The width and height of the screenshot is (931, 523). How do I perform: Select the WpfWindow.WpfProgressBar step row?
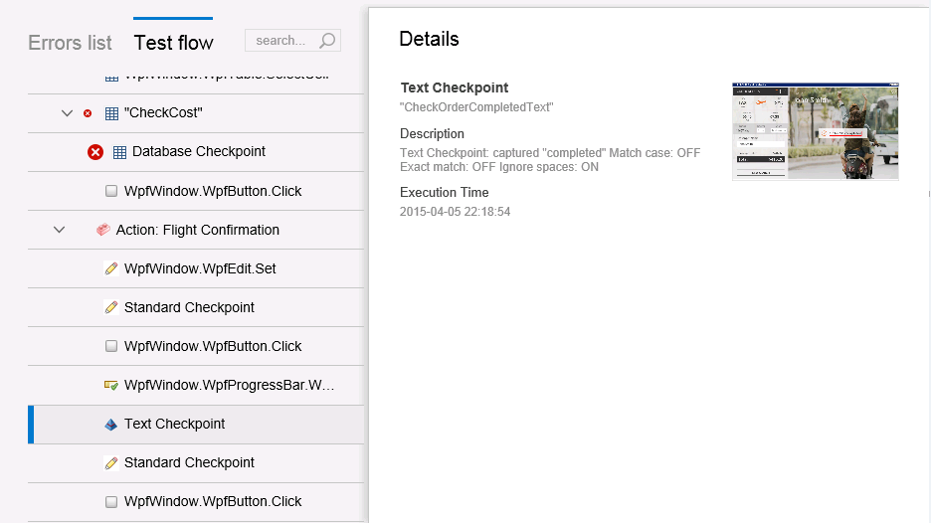(229, 385)
